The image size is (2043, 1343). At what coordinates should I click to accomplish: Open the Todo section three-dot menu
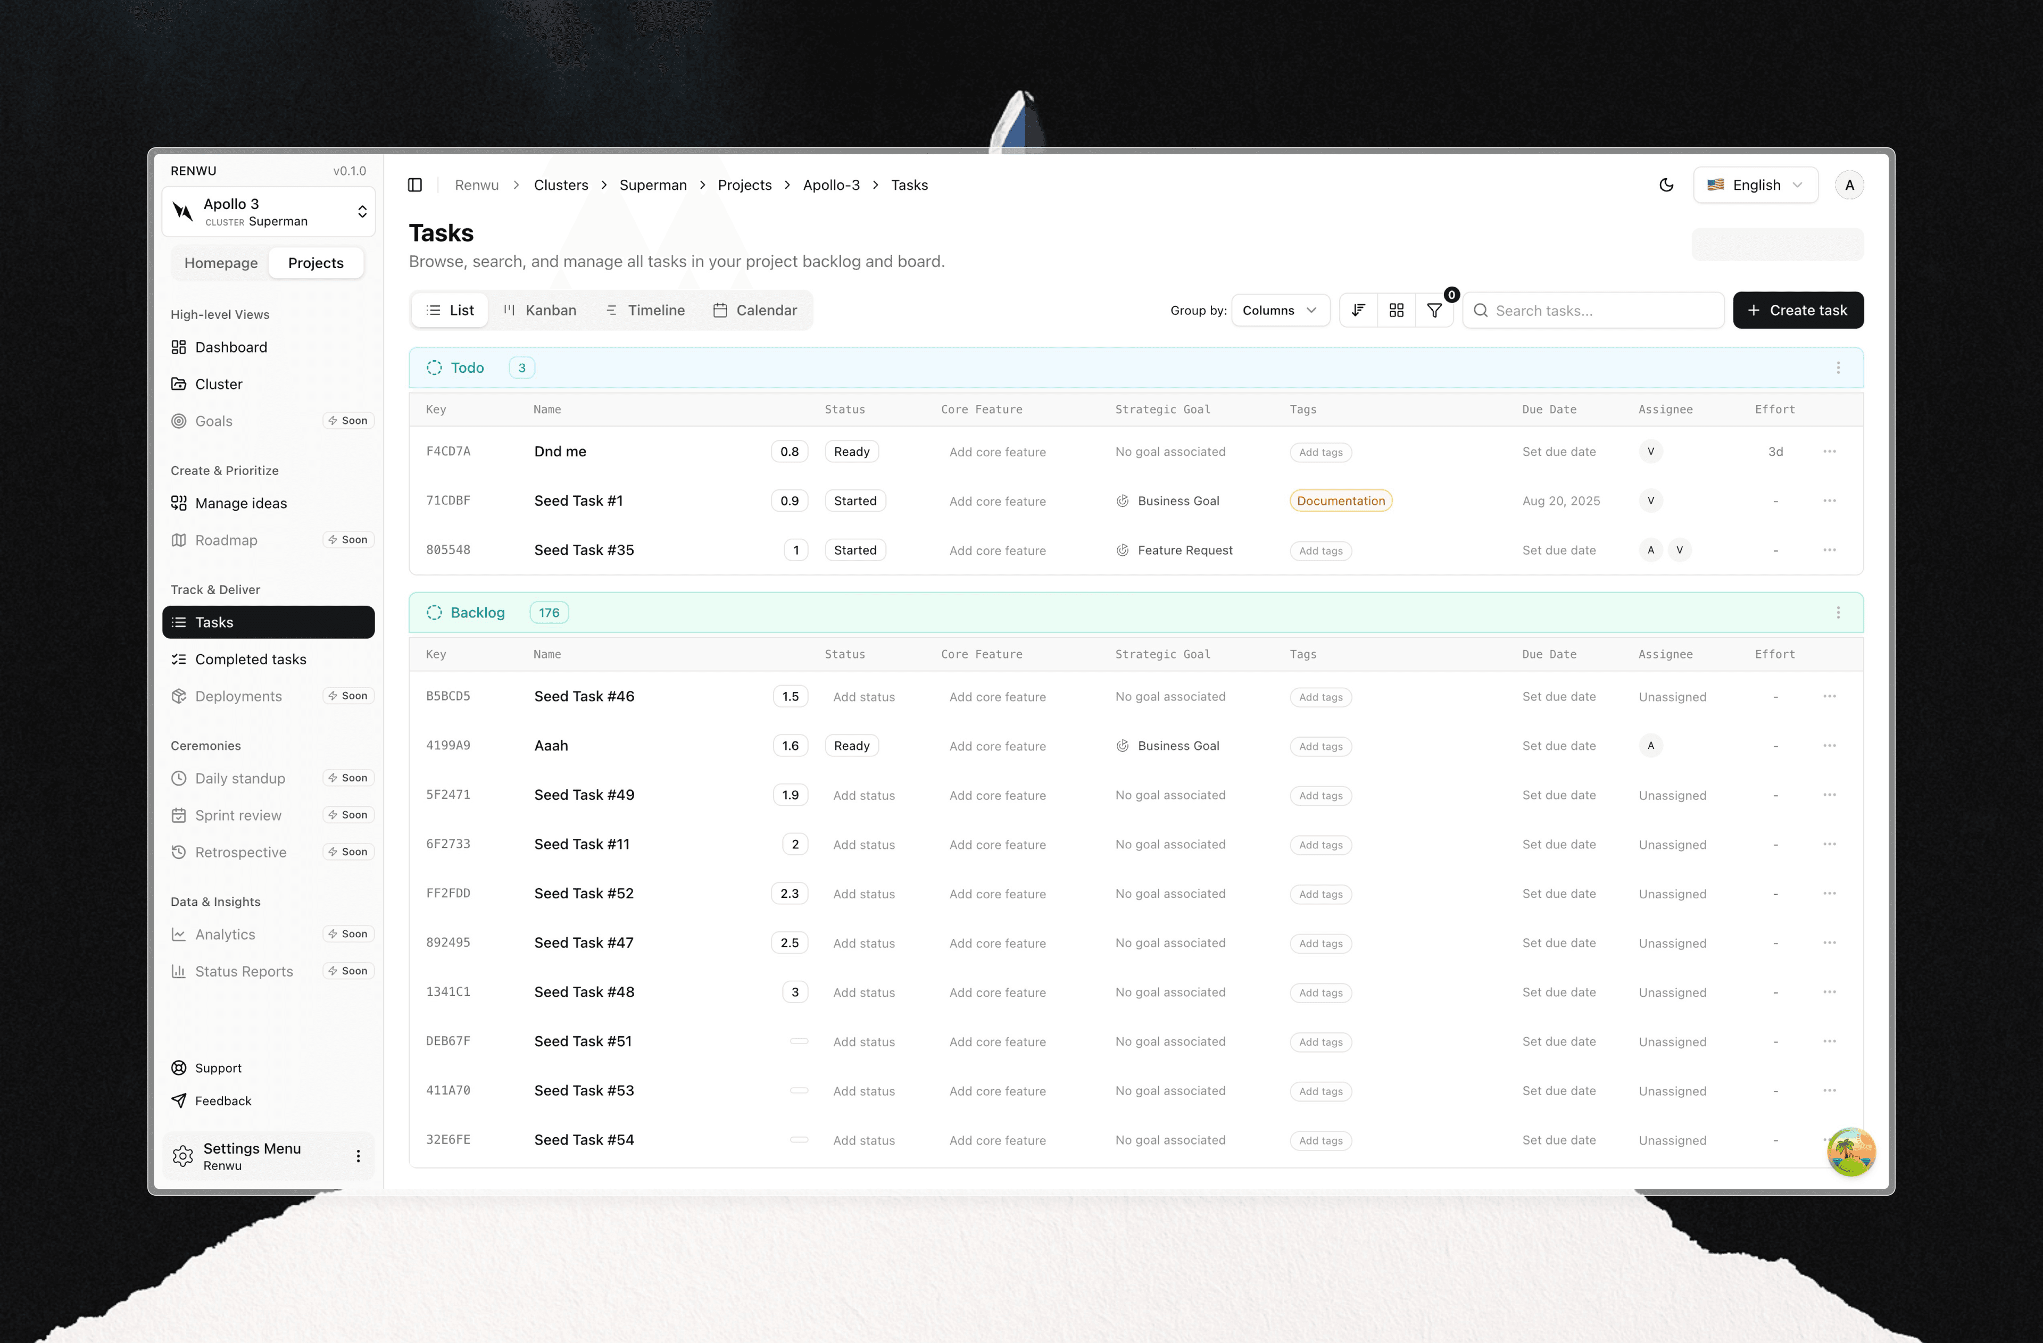[1838, 368]
